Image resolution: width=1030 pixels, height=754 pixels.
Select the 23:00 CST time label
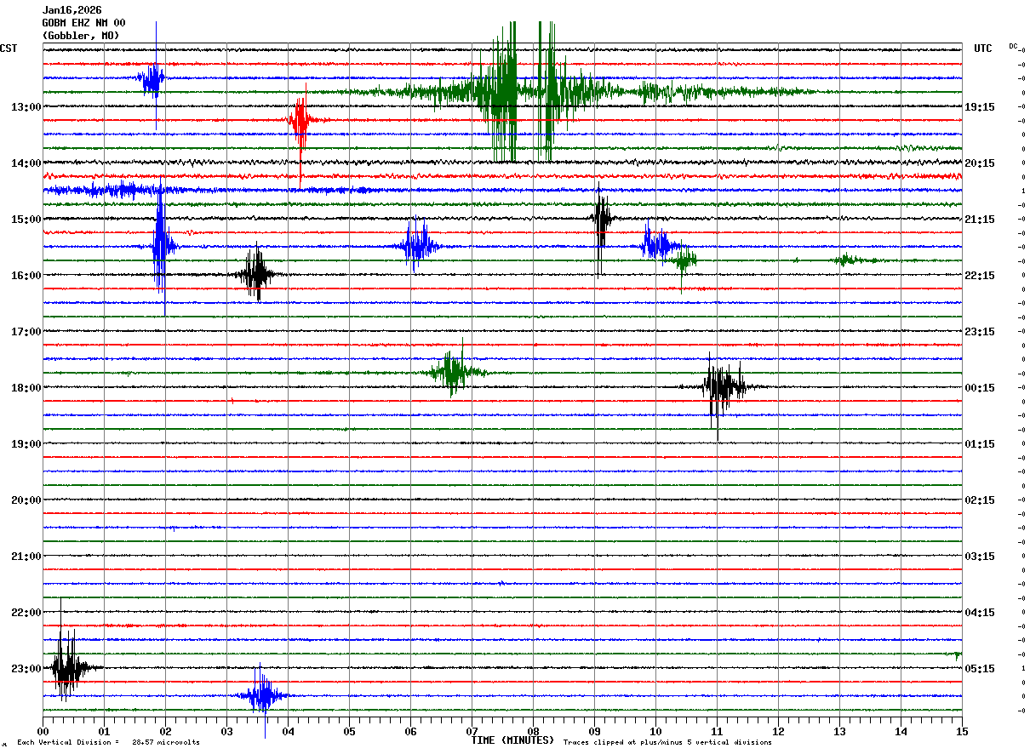[26, 669]
